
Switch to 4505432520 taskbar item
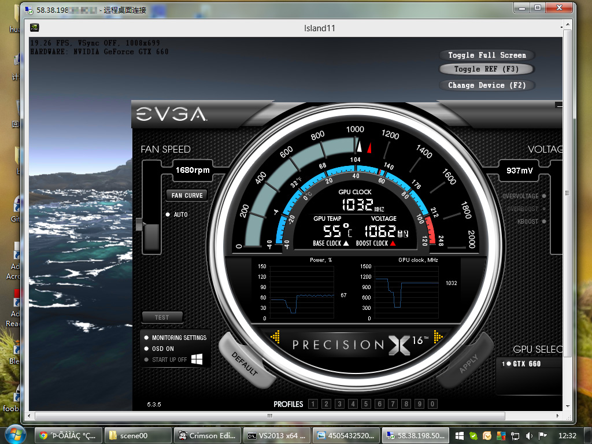click(x=347, y=436)
